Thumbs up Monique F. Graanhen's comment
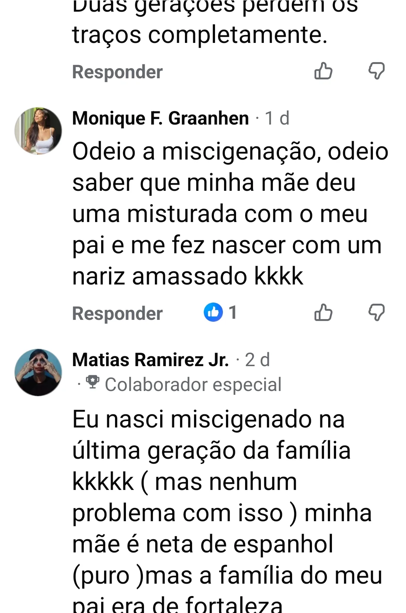 click(x=323, y=313)
